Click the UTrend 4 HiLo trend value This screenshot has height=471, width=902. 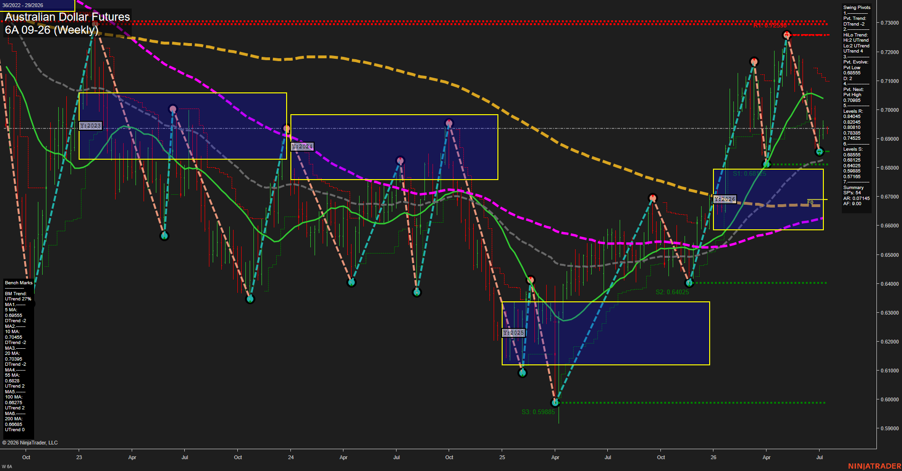853,51
